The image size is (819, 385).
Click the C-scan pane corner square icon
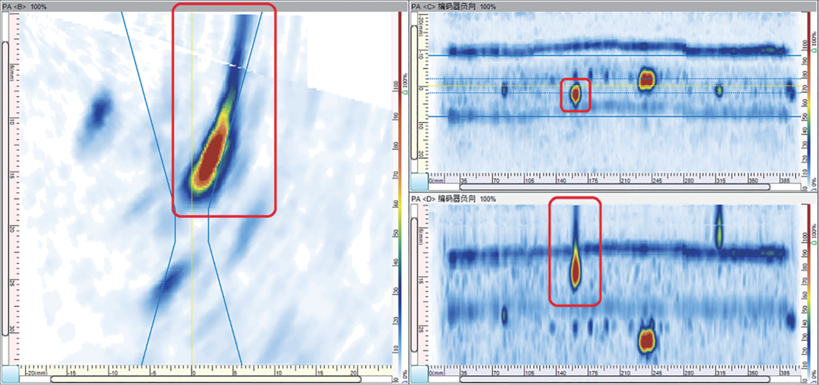(x=418, y=182)
